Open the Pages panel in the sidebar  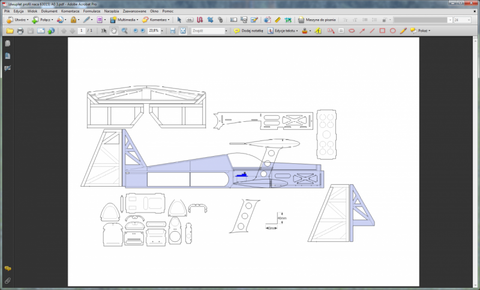[7, 44]
